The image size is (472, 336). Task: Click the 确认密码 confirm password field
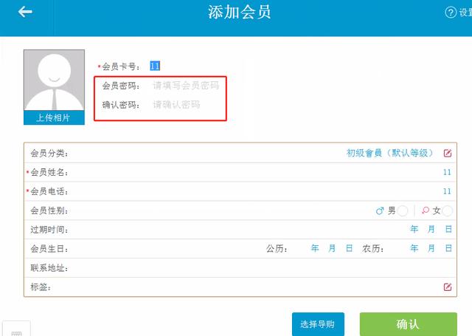coord(185,105)
